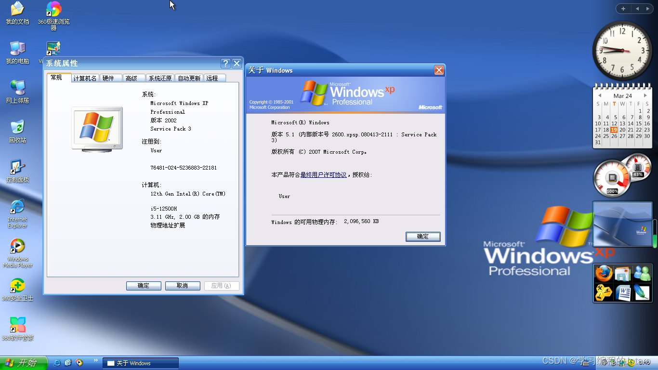Click the memory meter gauge showing 43%
Screen dimensions: 658x370
[x=638, y=167]
